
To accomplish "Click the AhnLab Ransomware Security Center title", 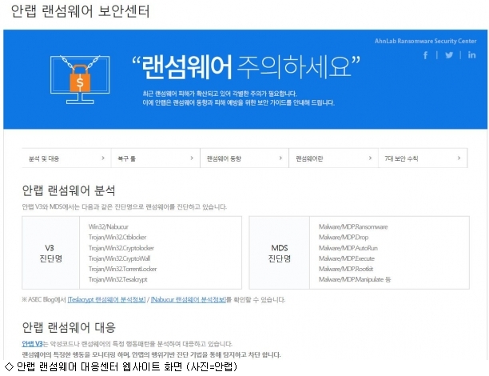I will tap(425, 41).
